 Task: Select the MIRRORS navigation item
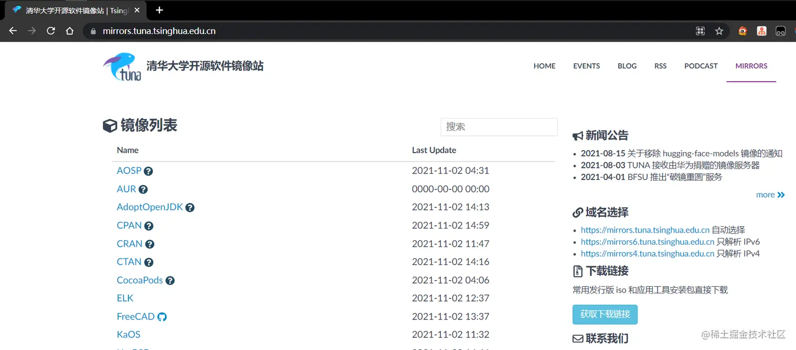tap(751, 66)
